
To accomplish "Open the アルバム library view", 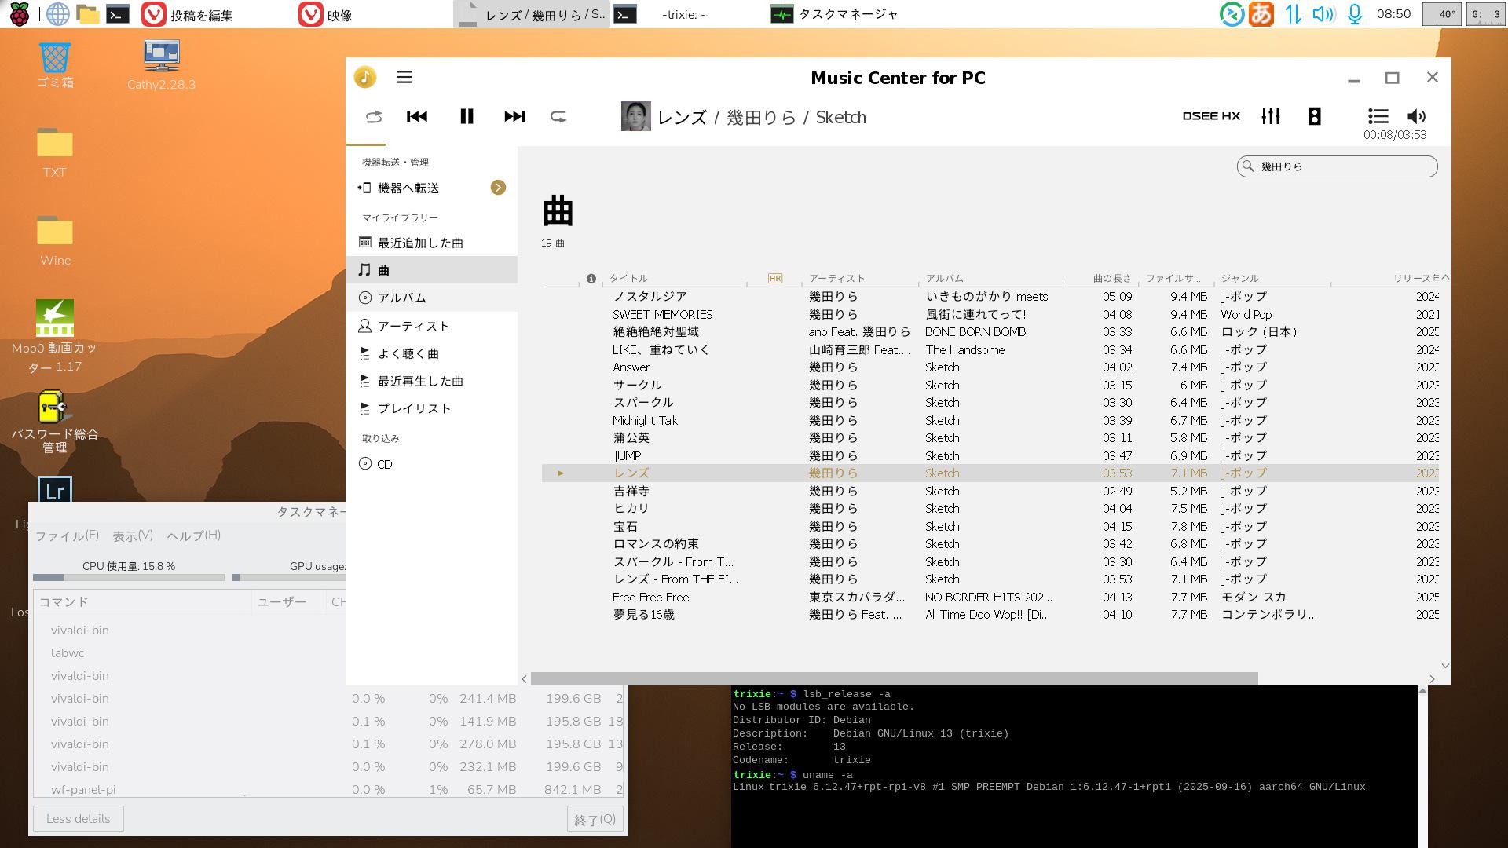I will 401,298.
